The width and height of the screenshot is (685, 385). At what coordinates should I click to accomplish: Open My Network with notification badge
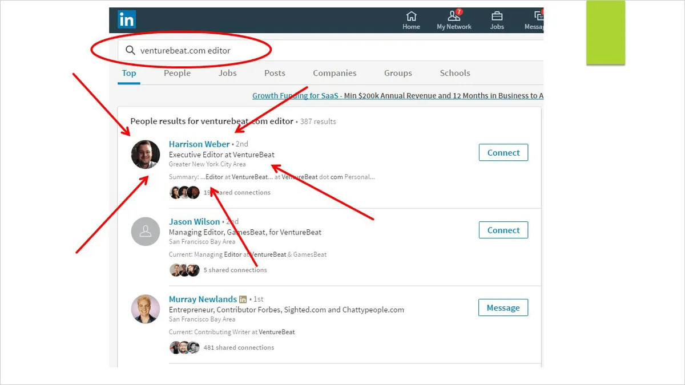tap(454, 20)
